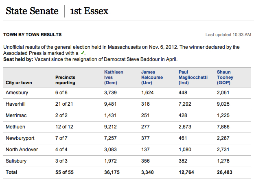Click the Total row label

[x=11, y=172]
